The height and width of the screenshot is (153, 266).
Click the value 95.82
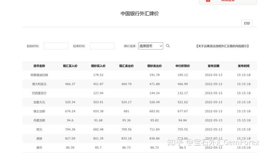[x=155, y=120]
